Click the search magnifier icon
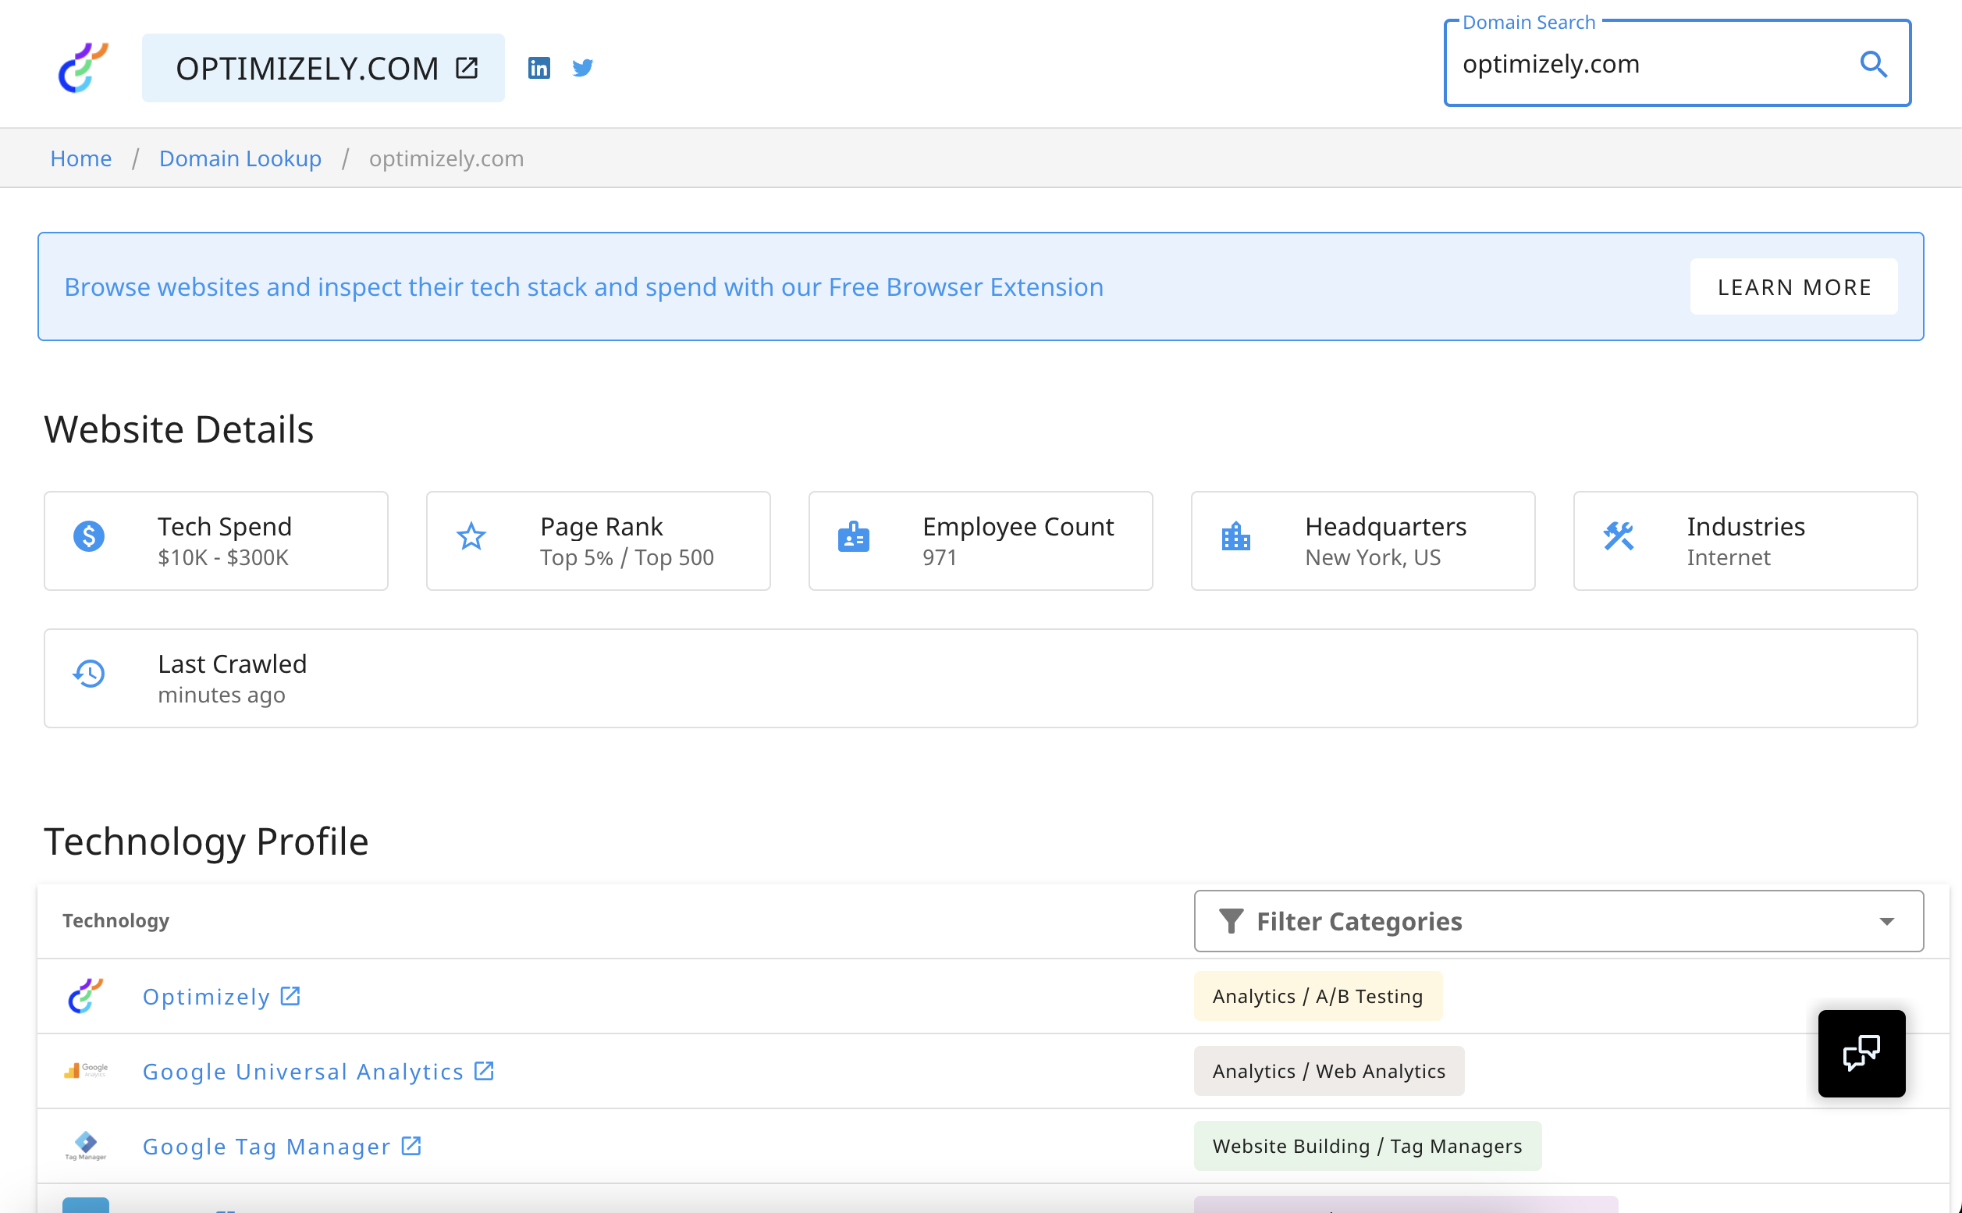The height and width of the screenshot is (1213, 1962). click(x=1874, y=64)
